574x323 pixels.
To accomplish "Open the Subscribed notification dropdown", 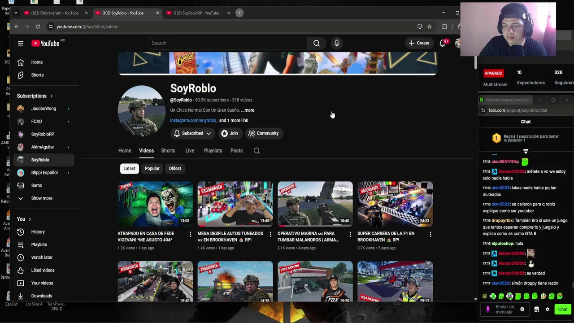I will click(192, 133).
